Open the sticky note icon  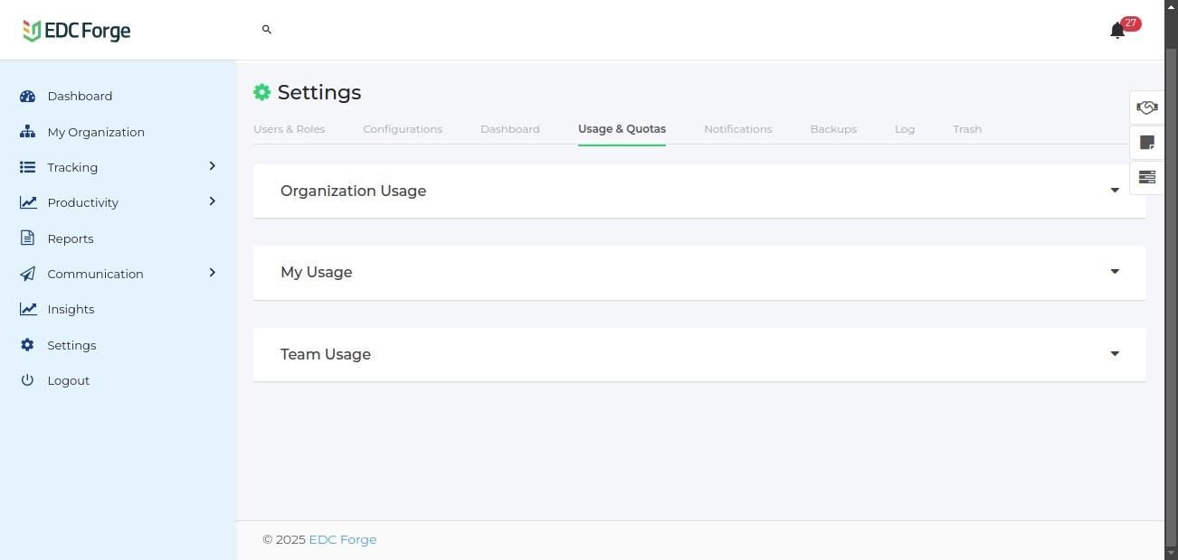coord(1146,143)
